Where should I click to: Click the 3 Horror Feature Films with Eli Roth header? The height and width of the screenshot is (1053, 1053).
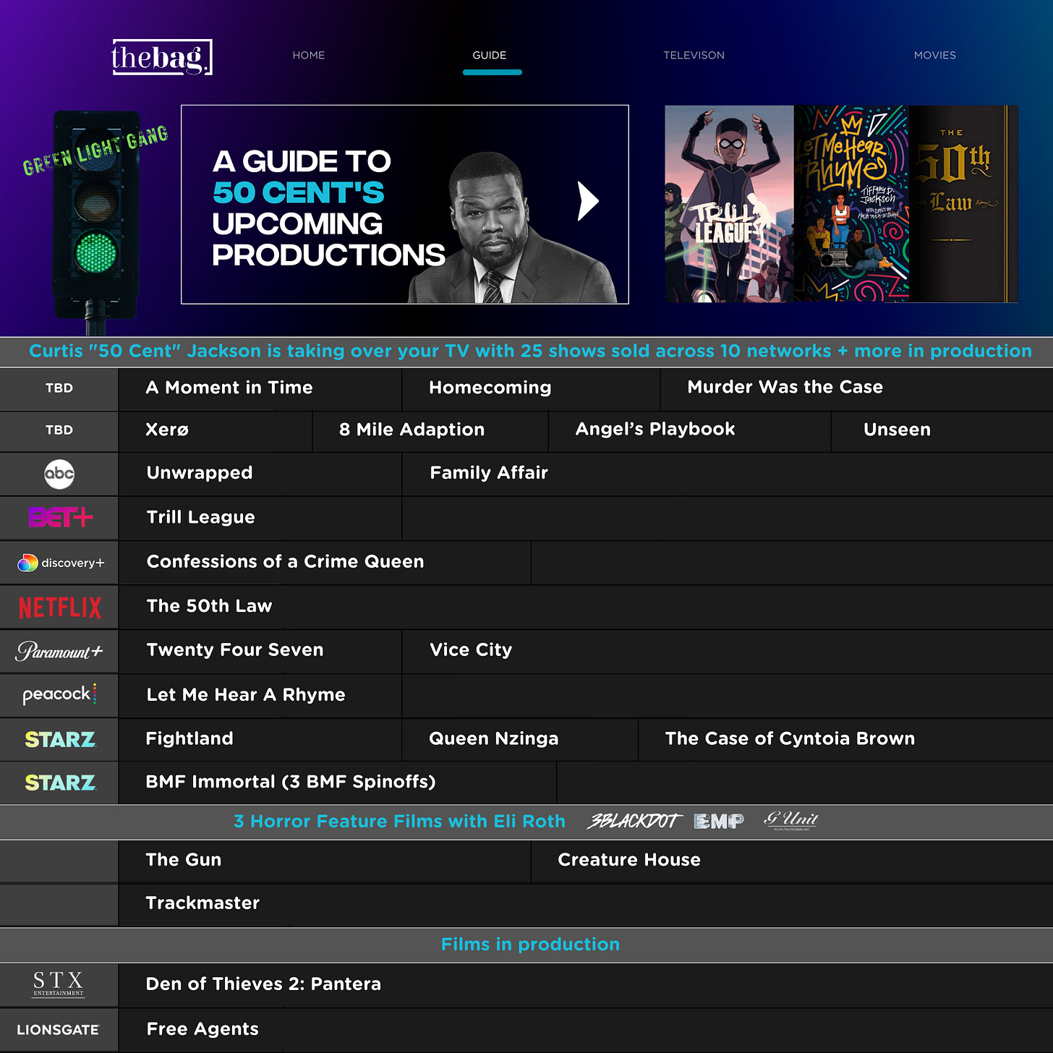pos(399,822)
